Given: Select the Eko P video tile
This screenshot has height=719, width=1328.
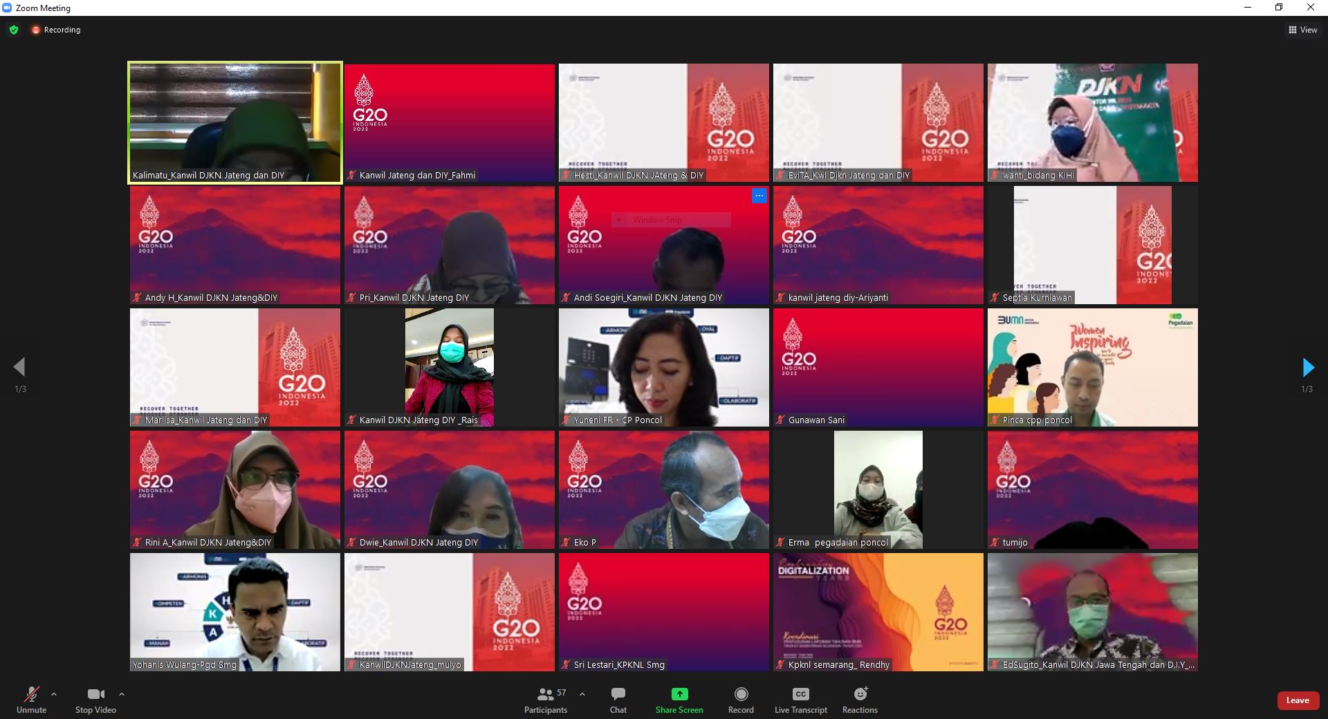Looking at the screenshot, I should pos(663,489).
